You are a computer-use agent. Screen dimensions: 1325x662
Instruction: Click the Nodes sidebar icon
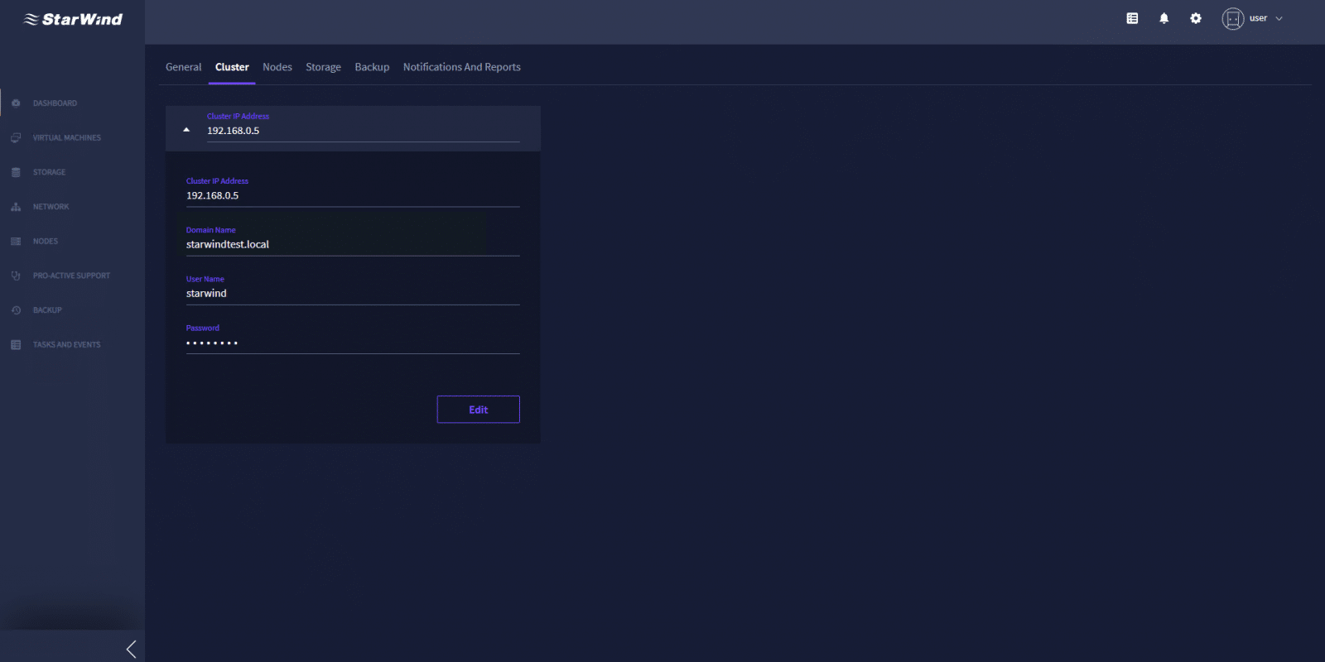click(x=16, y=242)
